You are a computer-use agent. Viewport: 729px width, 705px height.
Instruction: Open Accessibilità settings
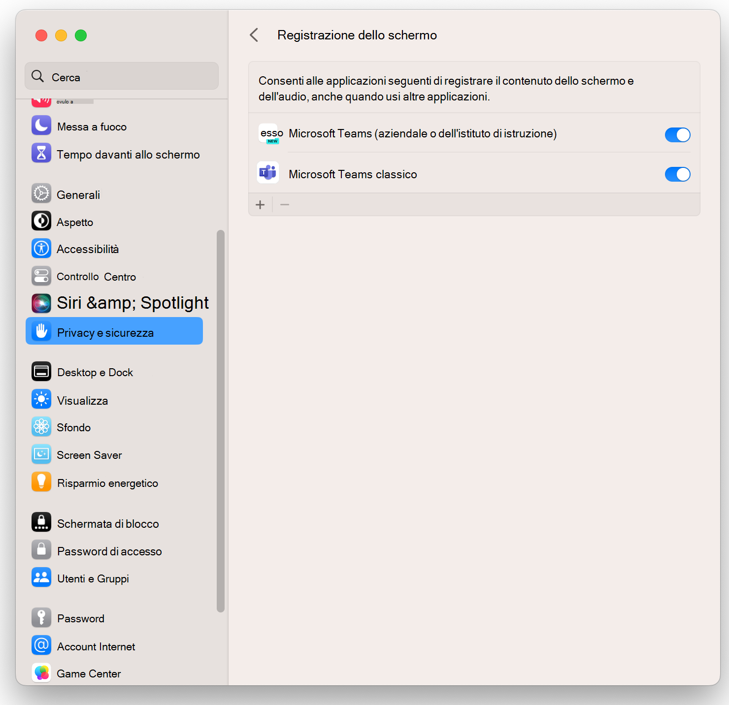[x=87, y=249]
